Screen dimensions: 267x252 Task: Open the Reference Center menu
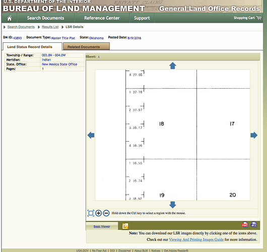[x=102, y=18]
